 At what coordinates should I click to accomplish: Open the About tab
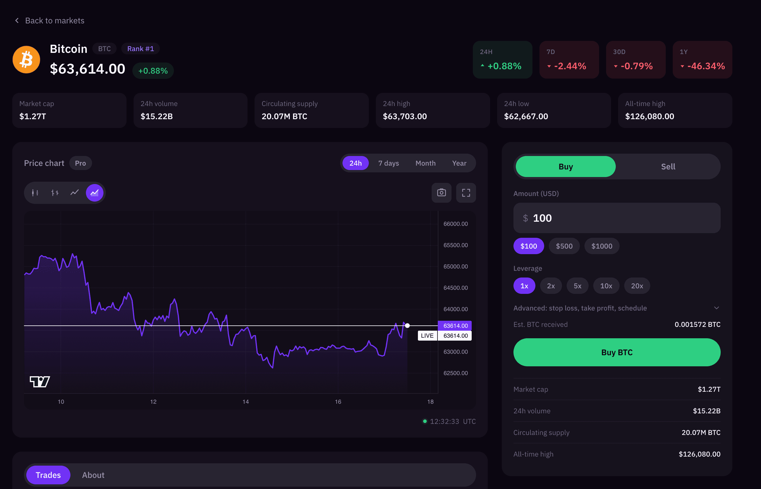coord(93,475)
